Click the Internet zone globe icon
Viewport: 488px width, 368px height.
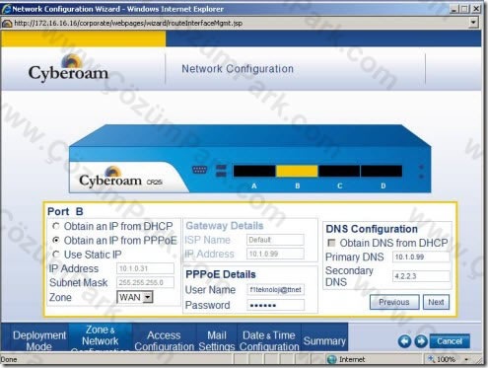pos(332,359)
